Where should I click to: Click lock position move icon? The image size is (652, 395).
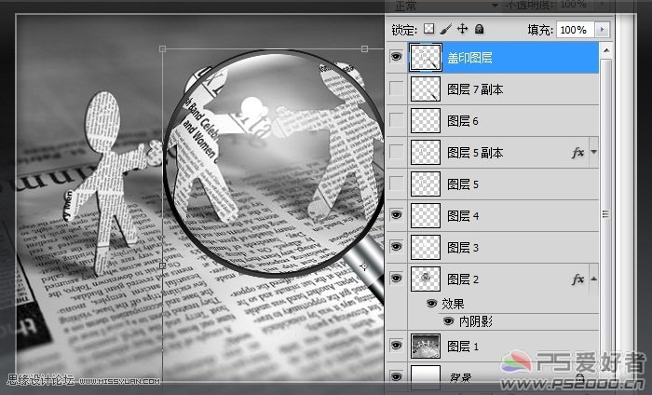462,29
